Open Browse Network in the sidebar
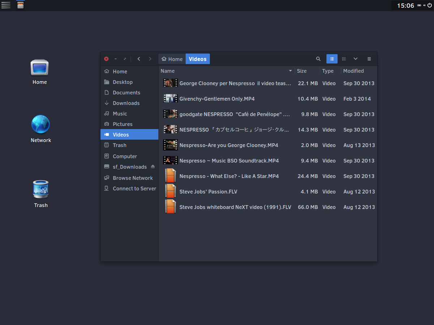Screen dimensions: 434x325 [x=129, y=178]
